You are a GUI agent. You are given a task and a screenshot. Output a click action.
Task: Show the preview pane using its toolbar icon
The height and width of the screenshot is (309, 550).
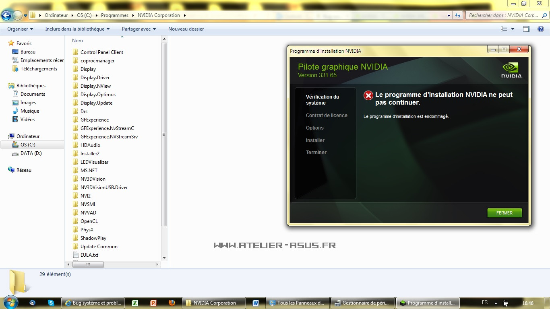[x=526, y=29]
